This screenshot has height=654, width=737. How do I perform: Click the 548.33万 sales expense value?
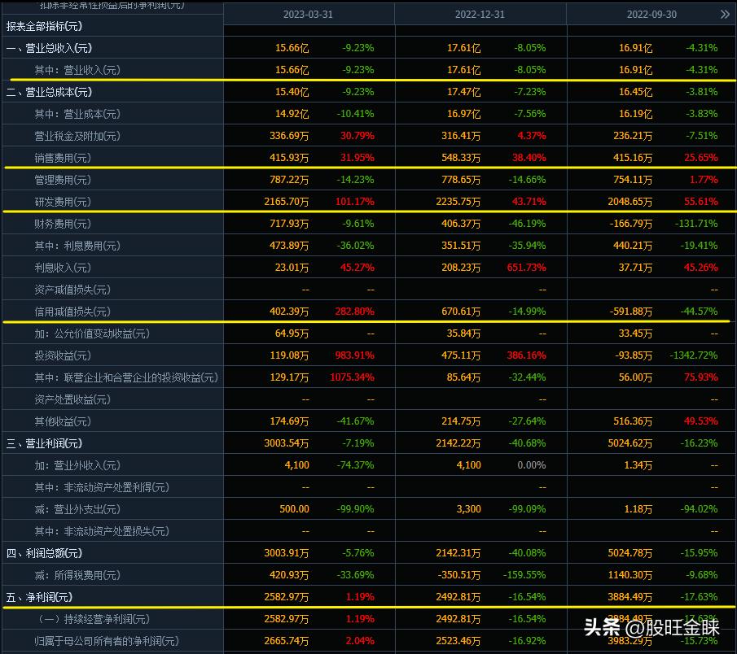(461, 158)
